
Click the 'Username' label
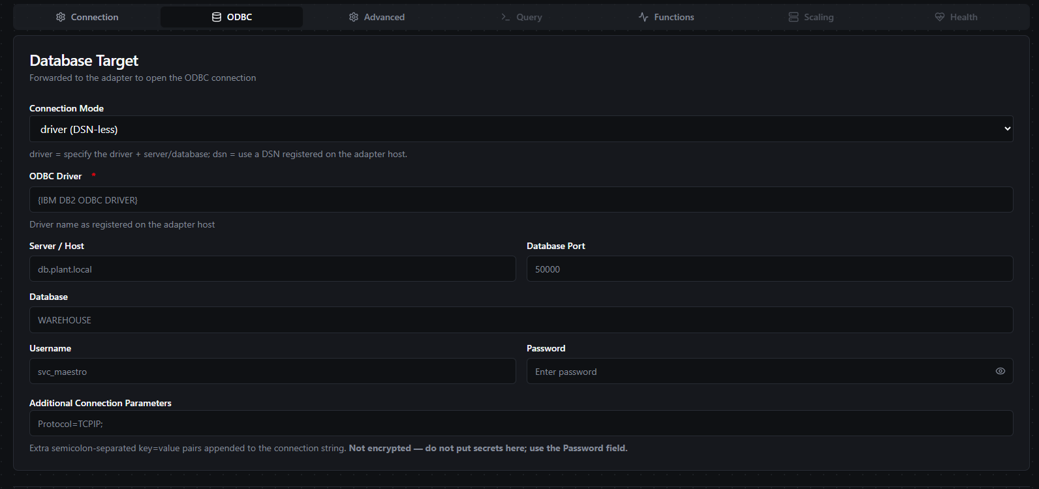[x=50, y=348]
